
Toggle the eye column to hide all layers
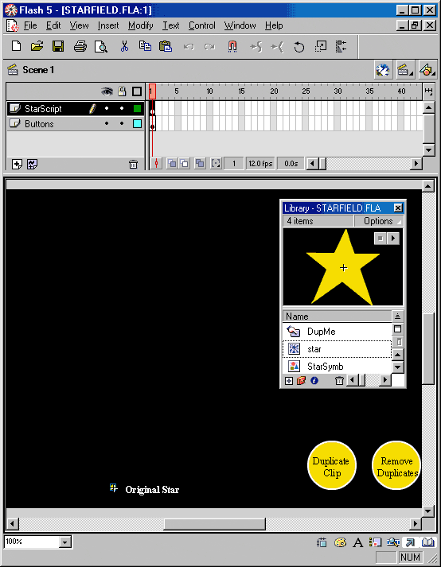coord(107,91)
